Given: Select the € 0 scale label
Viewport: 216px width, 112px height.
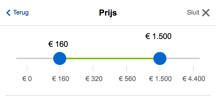Looking at the screenshot, I should point(27,79).
